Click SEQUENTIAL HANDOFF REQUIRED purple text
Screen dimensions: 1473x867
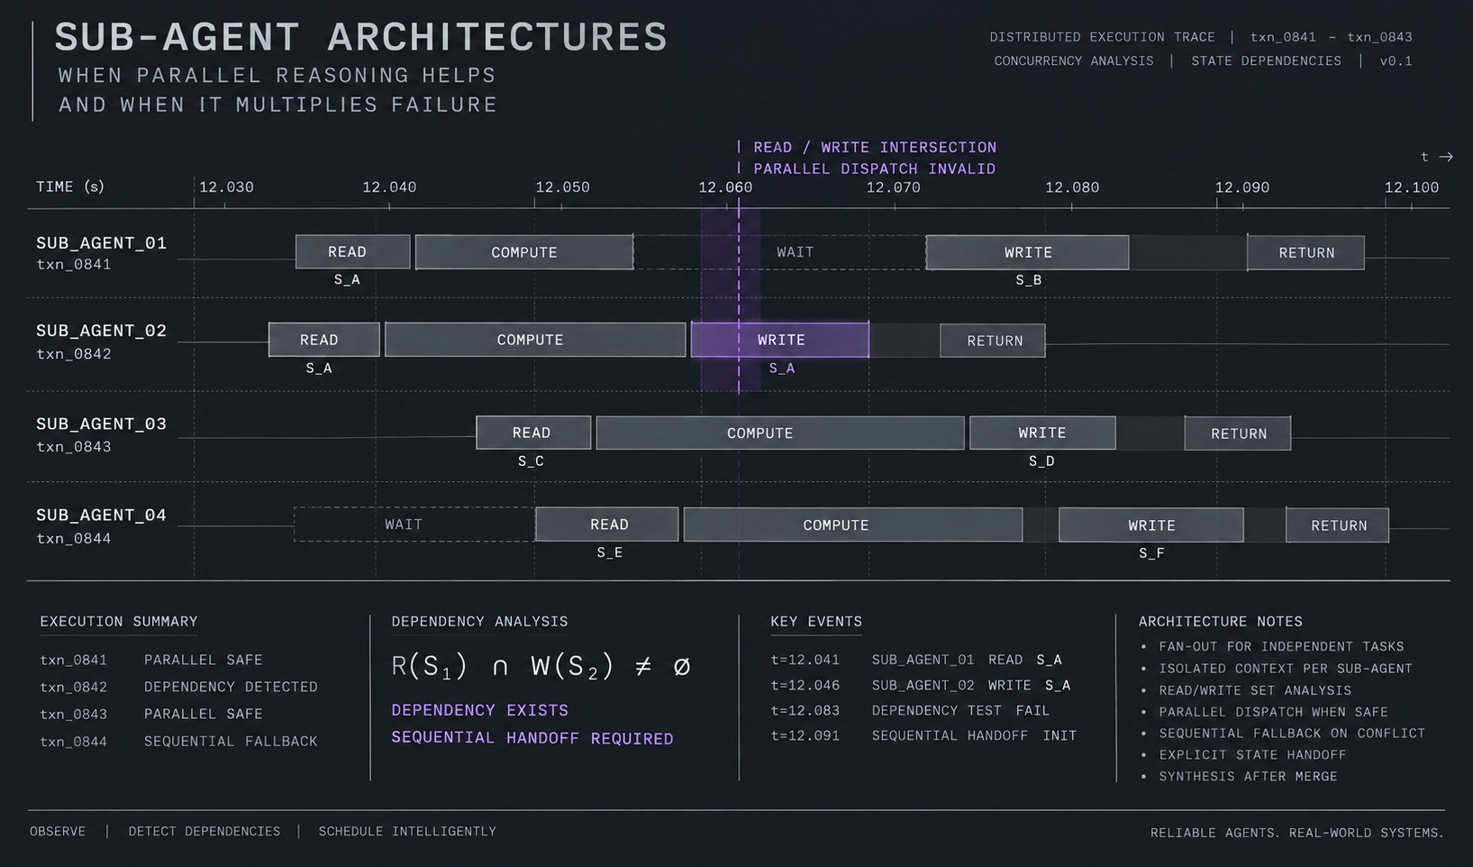point(532,738)
